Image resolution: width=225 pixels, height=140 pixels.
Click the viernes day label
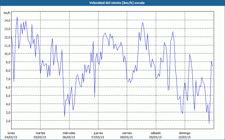pos(127,133)
